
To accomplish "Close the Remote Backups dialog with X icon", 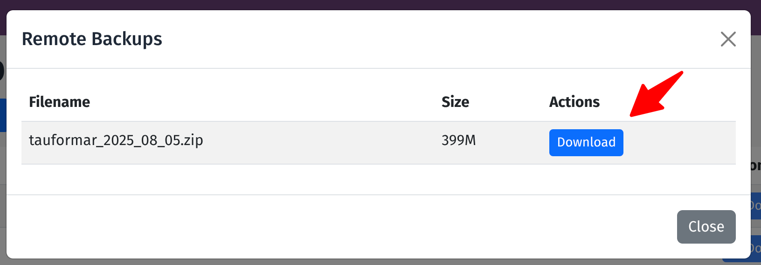I will pos(728,39).
